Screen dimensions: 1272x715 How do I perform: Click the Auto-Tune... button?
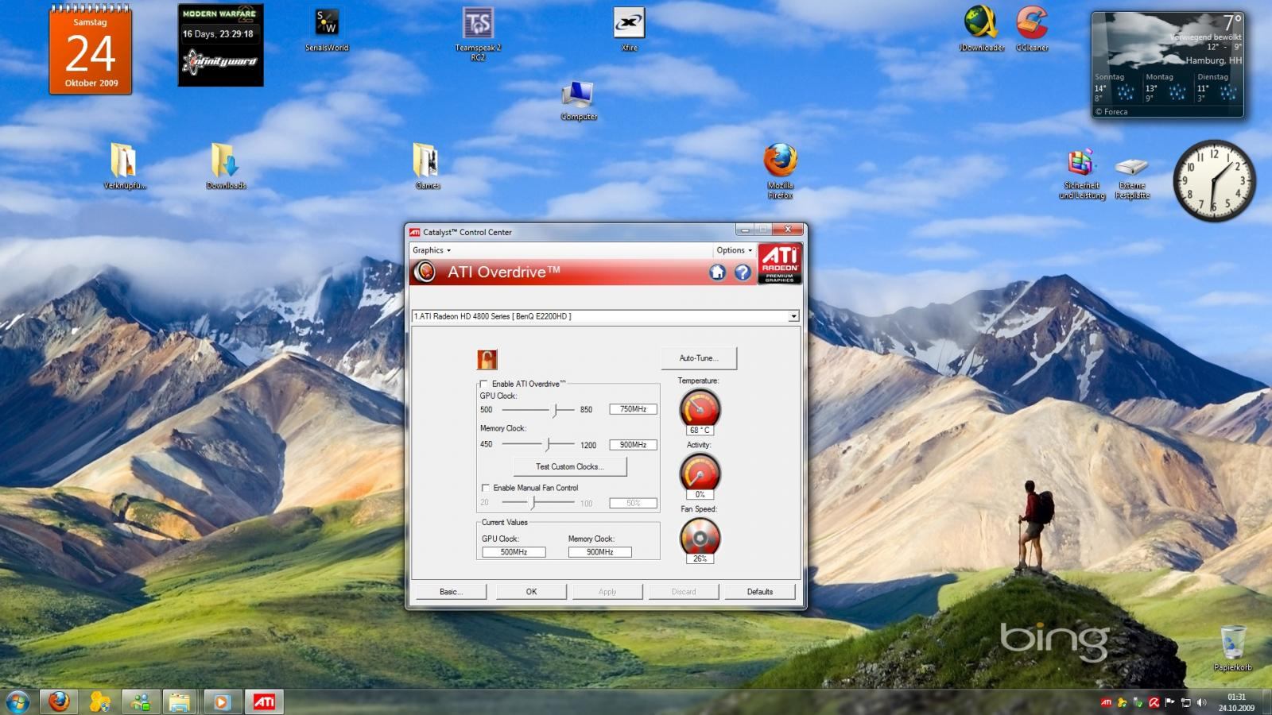[x=699, y=358]
